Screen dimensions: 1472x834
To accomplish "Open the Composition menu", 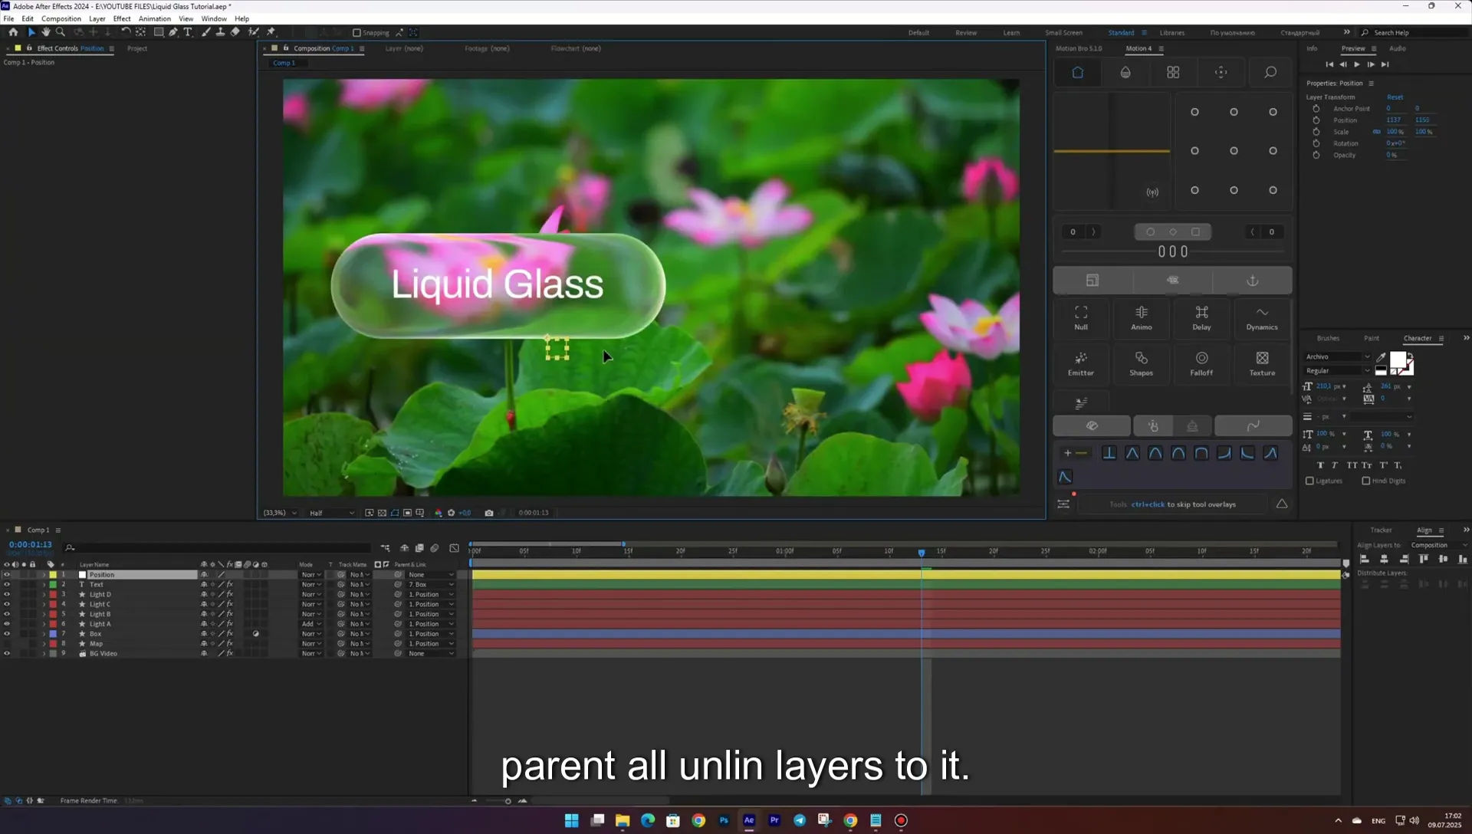I will pos(61,18).
